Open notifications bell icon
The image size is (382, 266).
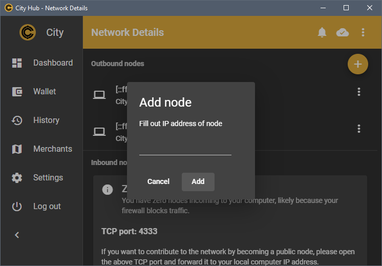point(322,32)
